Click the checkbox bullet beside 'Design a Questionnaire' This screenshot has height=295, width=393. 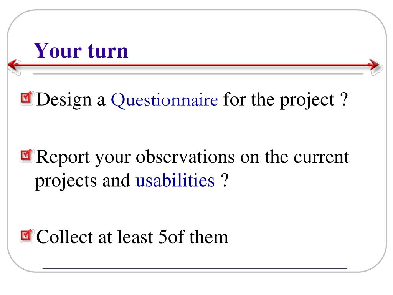[x=26, y=98]
